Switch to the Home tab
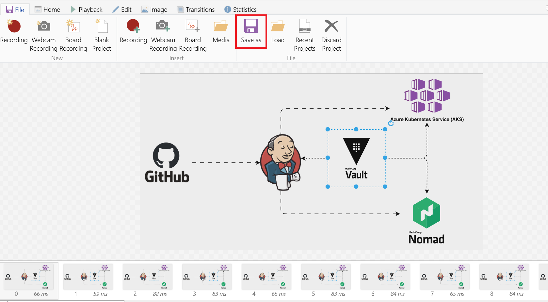548x302 pixels. pos(47,9)
